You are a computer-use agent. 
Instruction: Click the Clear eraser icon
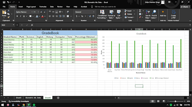[140, 17]
